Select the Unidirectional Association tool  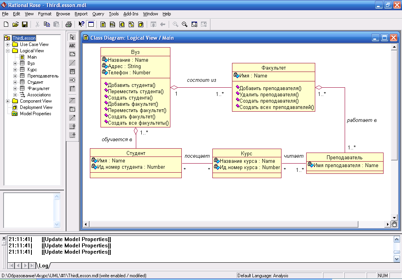pos(72,88)
